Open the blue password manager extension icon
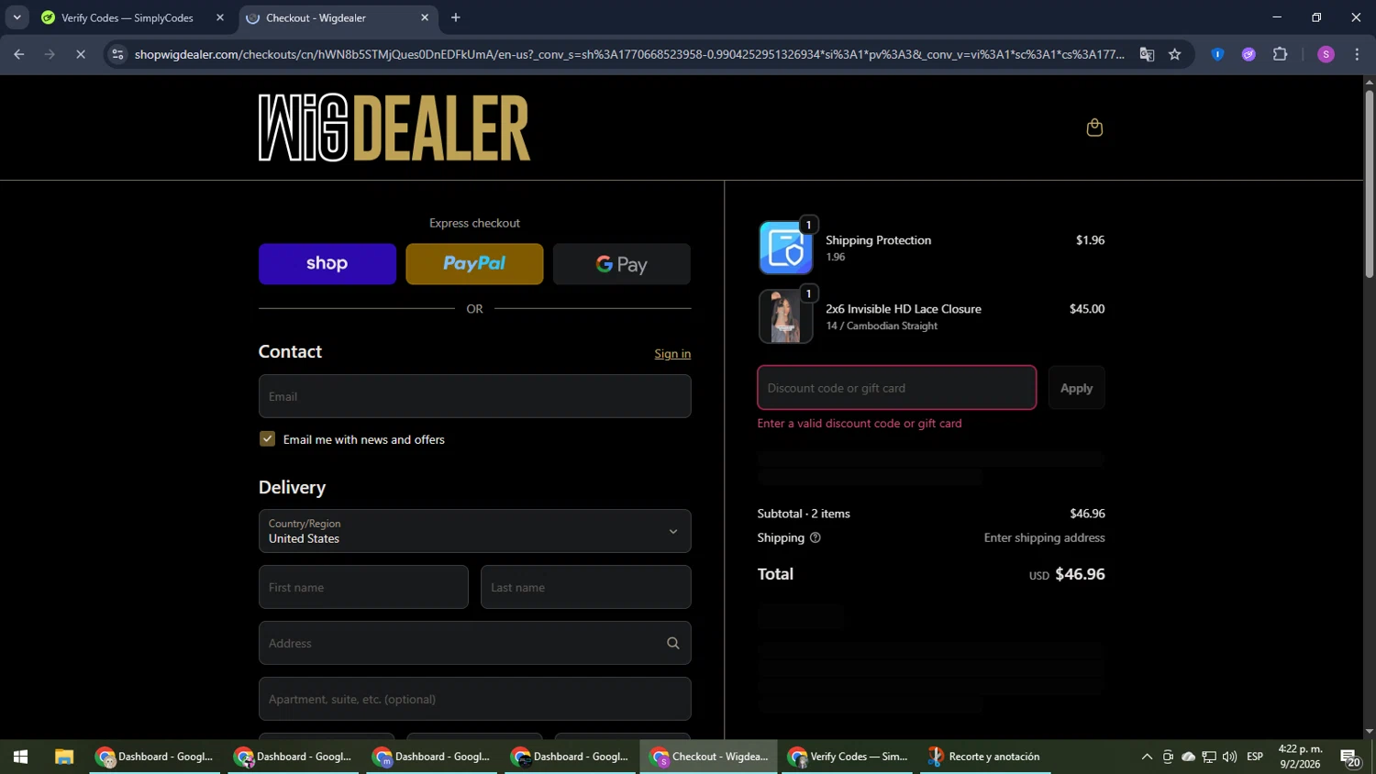This screenshot has height=774, width=1376. (1217, 54)
